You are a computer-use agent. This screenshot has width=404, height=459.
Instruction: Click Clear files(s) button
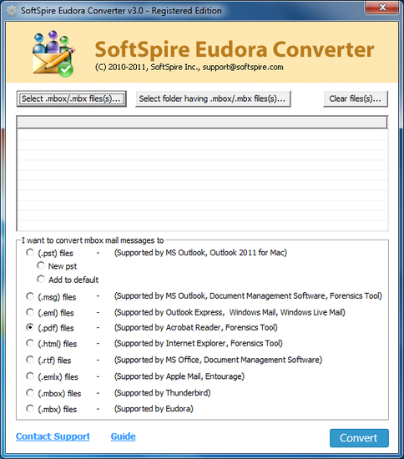(x=356, y=99)
